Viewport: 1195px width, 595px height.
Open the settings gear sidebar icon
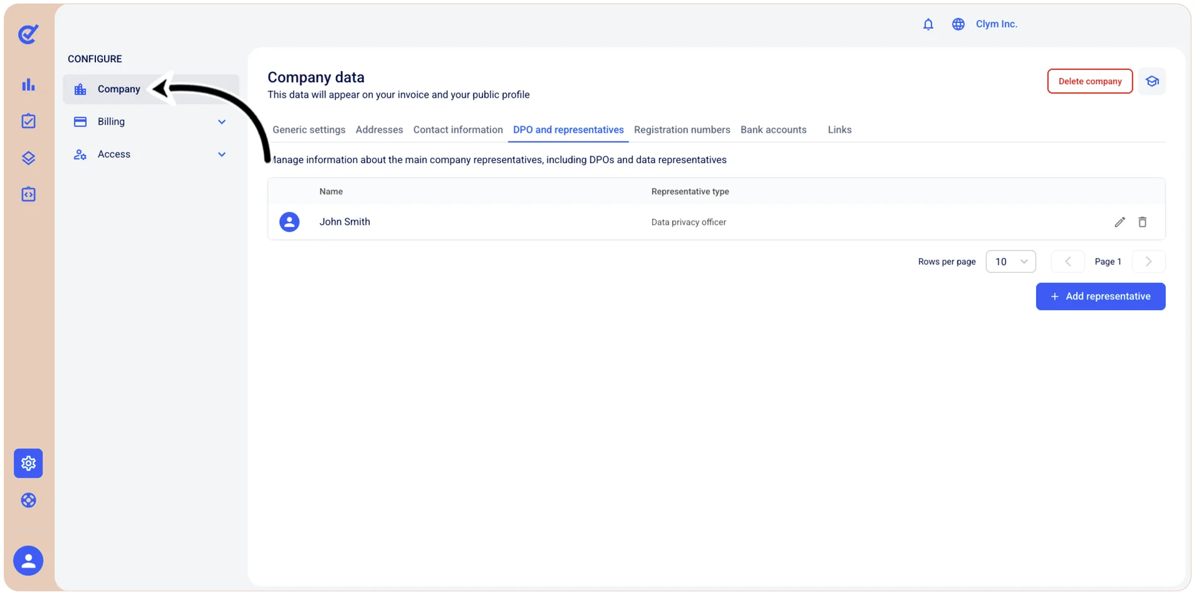click(28, 463)
